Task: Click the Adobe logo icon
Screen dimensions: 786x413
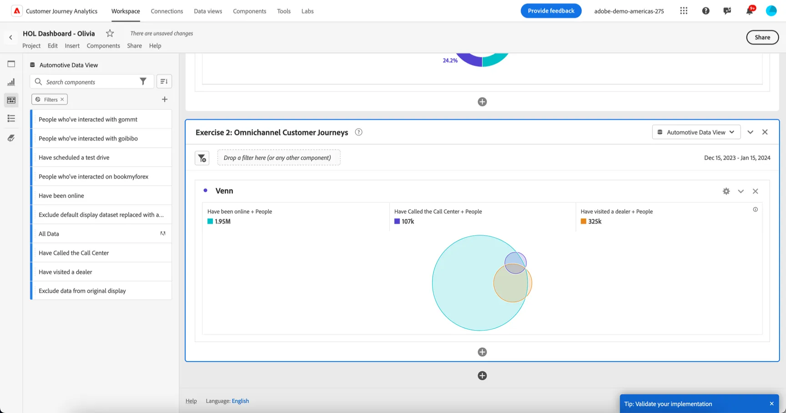Action: point(17,11)
